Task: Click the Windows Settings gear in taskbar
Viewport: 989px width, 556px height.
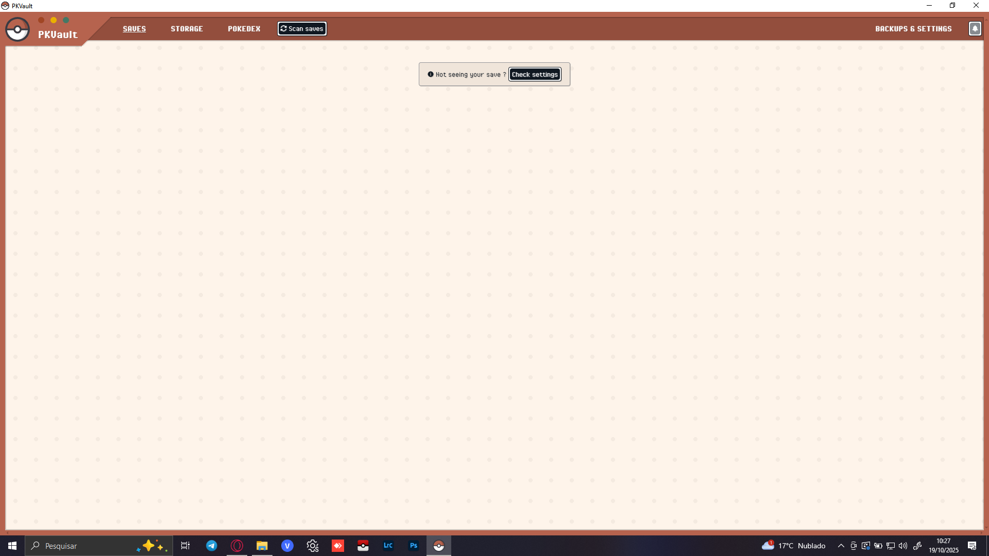Action: [313, 546]
